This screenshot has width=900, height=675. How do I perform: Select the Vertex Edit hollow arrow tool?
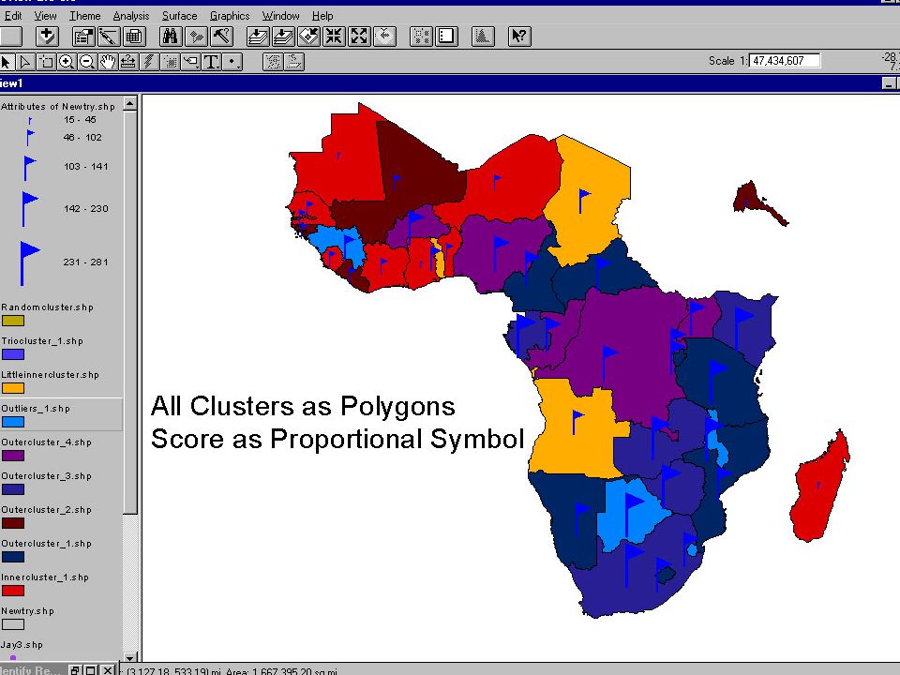tap(26, 62)
